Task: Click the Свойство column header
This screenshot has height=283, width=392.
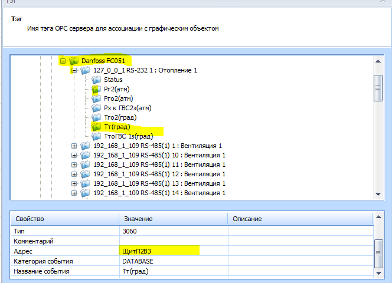Action: 65,219
